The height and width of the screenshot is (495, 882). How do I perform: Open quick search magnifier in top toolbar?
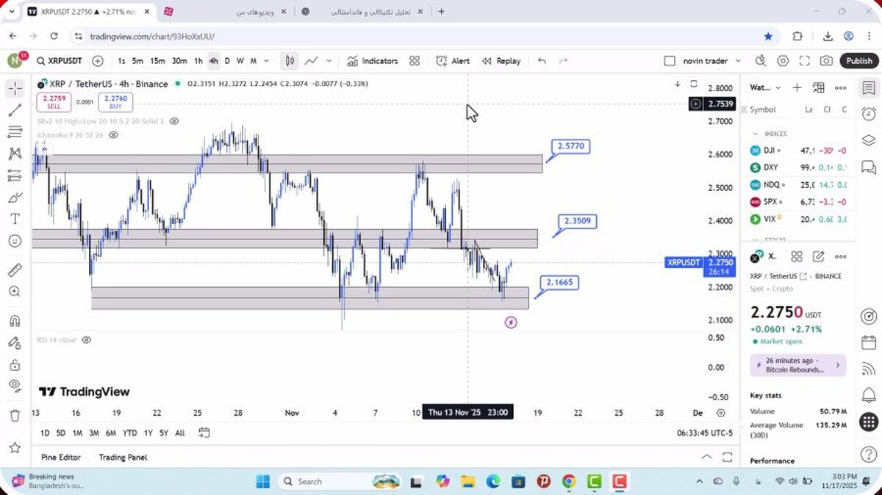coord(761,61)
